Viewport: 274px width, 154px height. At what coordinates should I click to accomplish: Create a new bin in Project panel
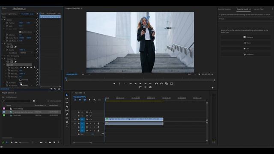tap(50, 142)
